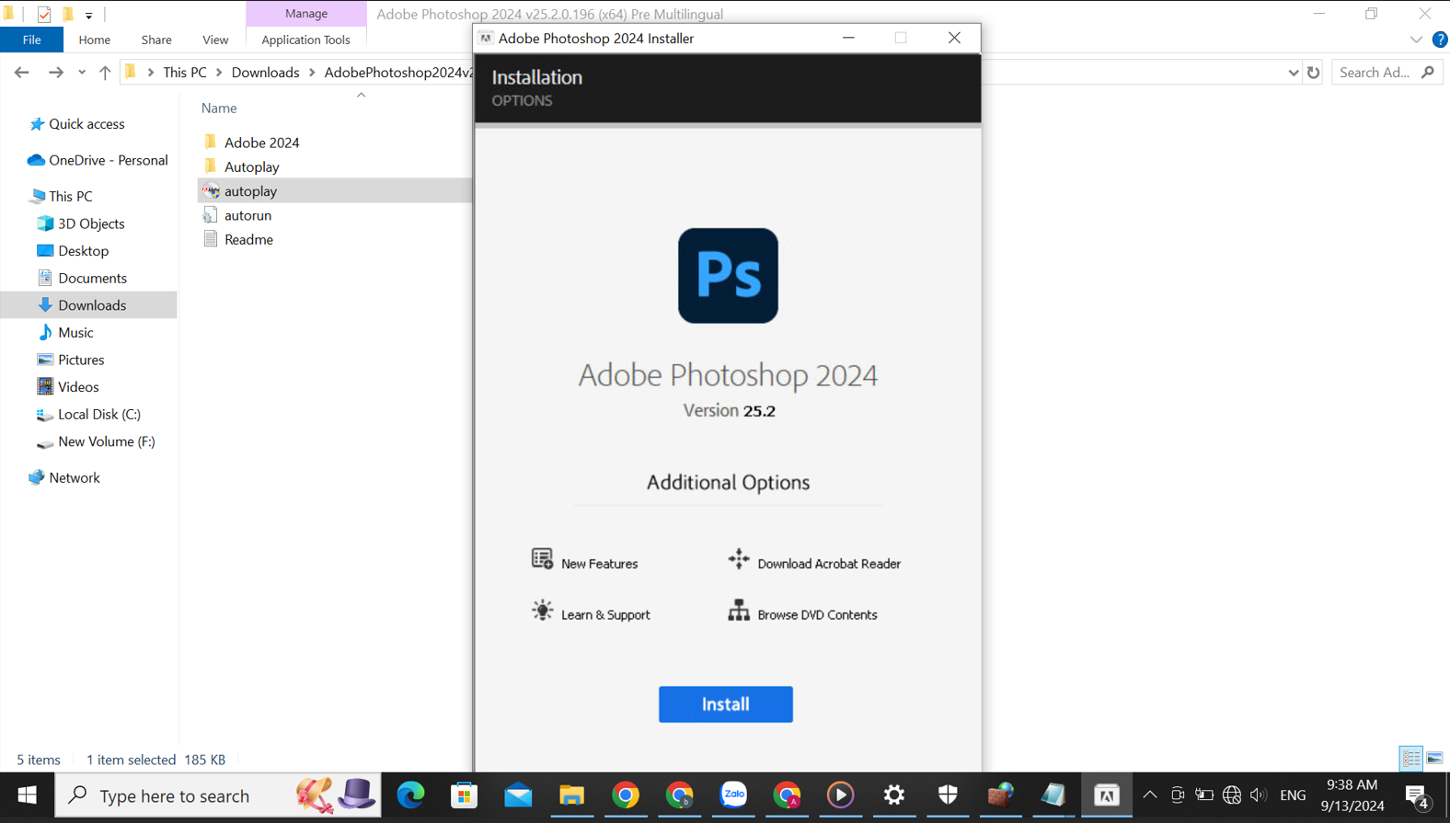This screenshot has width=1450, height=823.
Task: Select the Adobe 2024 folder
Action: point(261,143)
